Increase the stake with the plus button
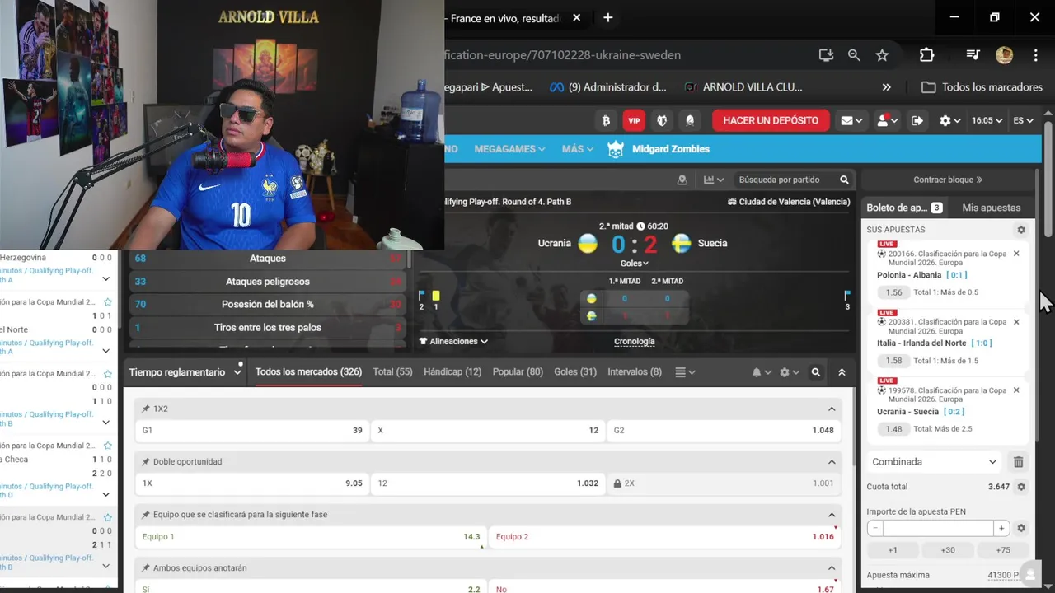This screenshot has width=1055, height=593. 1001,528
